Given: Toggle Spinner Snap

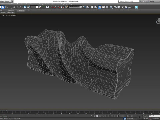Looking at the screenshot, I should click(62, 7).
